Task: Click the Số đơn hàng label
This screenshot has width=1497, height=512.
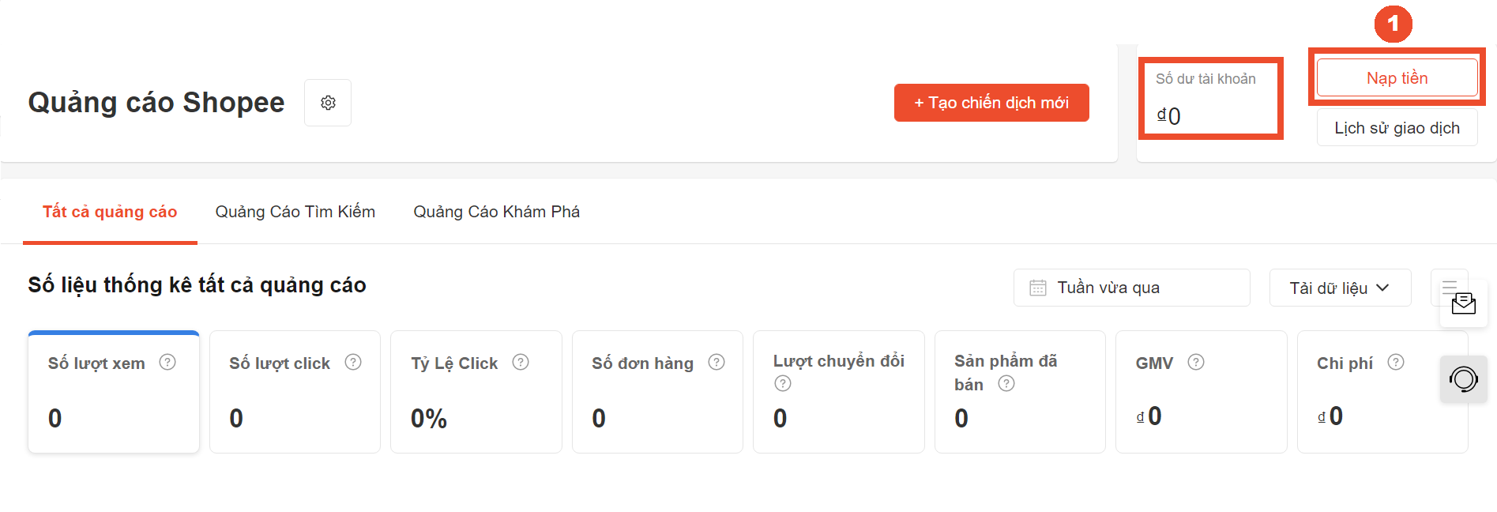Action: [x=642, y=363]
